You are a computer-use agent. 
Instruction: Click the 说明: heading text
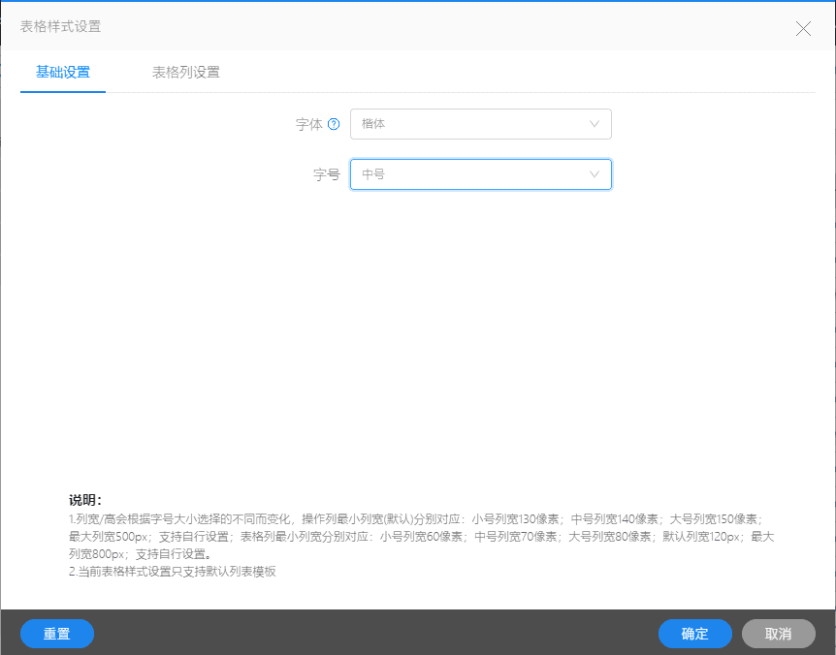point(85,500)
